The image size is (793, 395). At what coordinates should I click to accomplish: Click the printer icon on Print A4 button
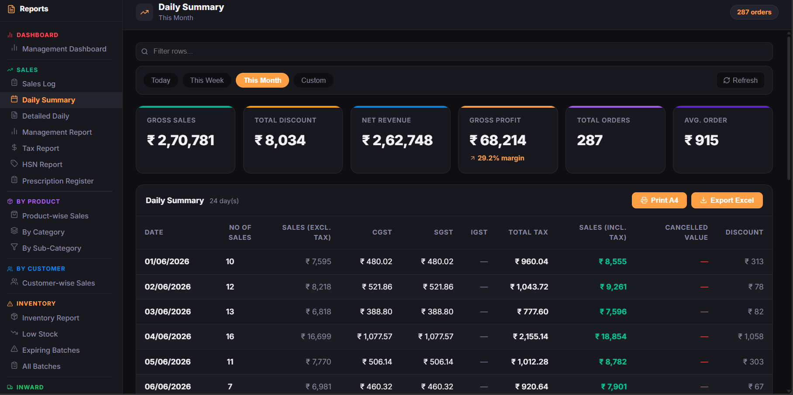coord(644,201)
